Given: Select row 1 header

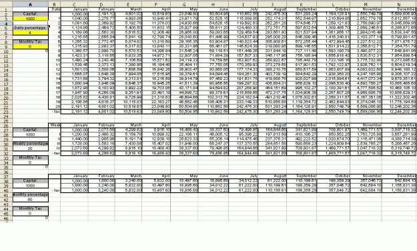Looking at the screenshot, I should pos(6,9).
